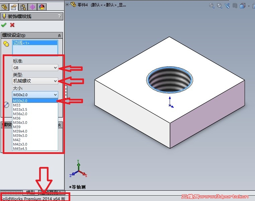Click the origin marker on the block
Image resolution: width=255 pixels, height=201 pixels.
pos(170,106)
